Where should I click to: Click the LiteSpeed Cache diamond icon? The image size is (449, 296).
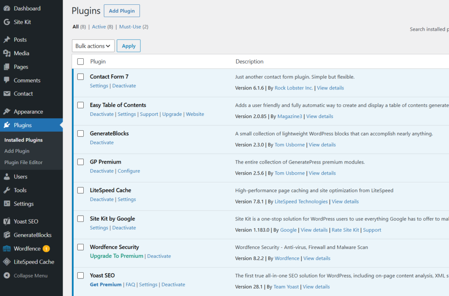[x=7, y=262]
